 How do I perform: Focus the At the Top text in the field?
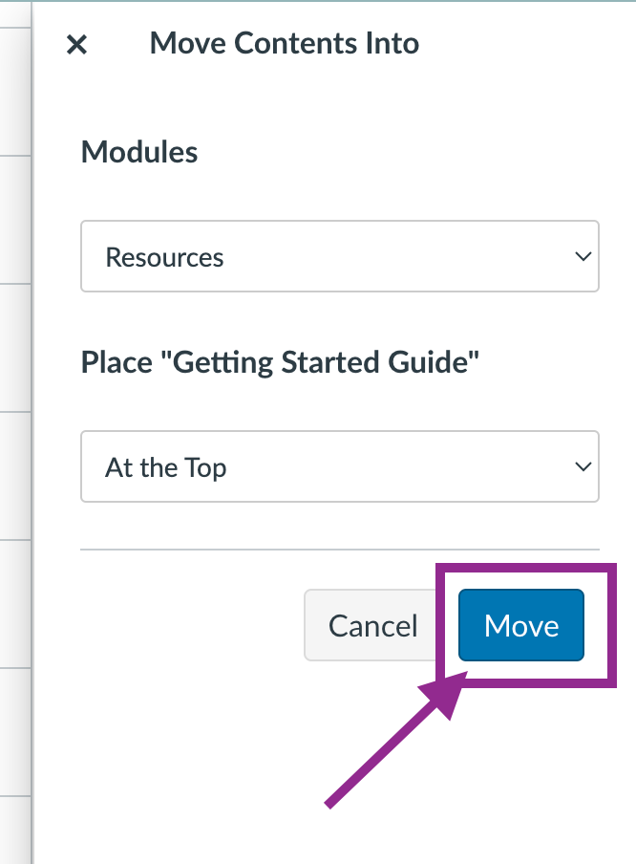point(166,467)
